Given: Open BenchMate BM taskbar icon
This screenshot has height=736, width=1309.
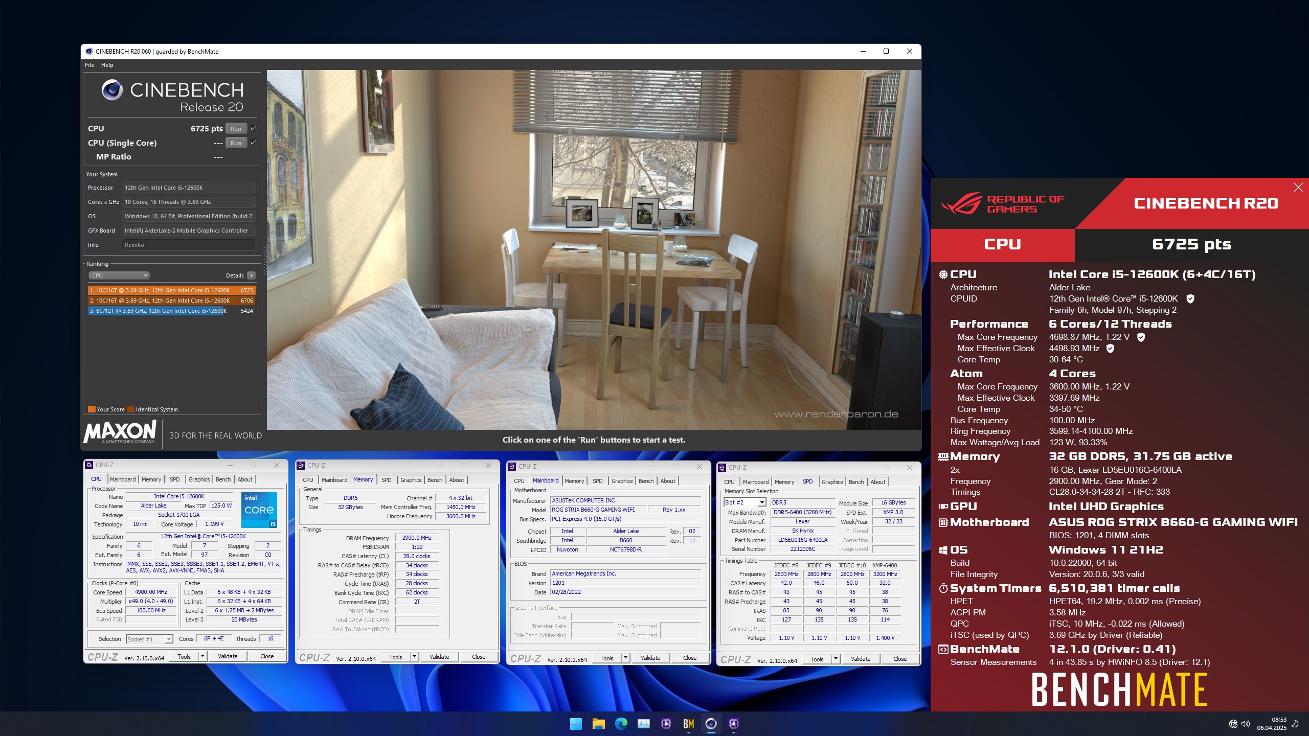Looking at the screenshot, I should (688, 724).
